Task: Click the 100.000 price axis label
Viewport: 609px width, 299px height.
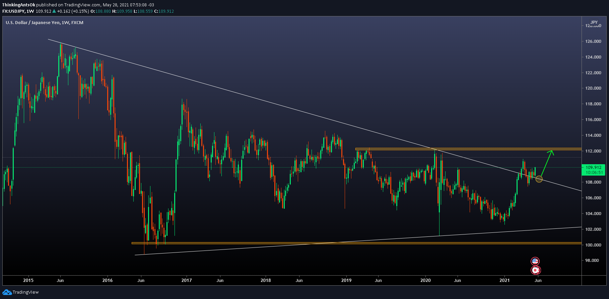Action: [593, 245]
